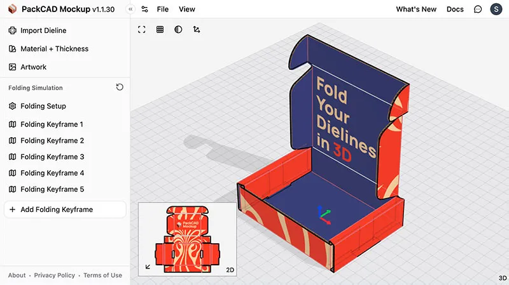Open the Privacy Policy link
This screenshot has height=285, width=509.
pyautogui.click(x=55, y=275)
